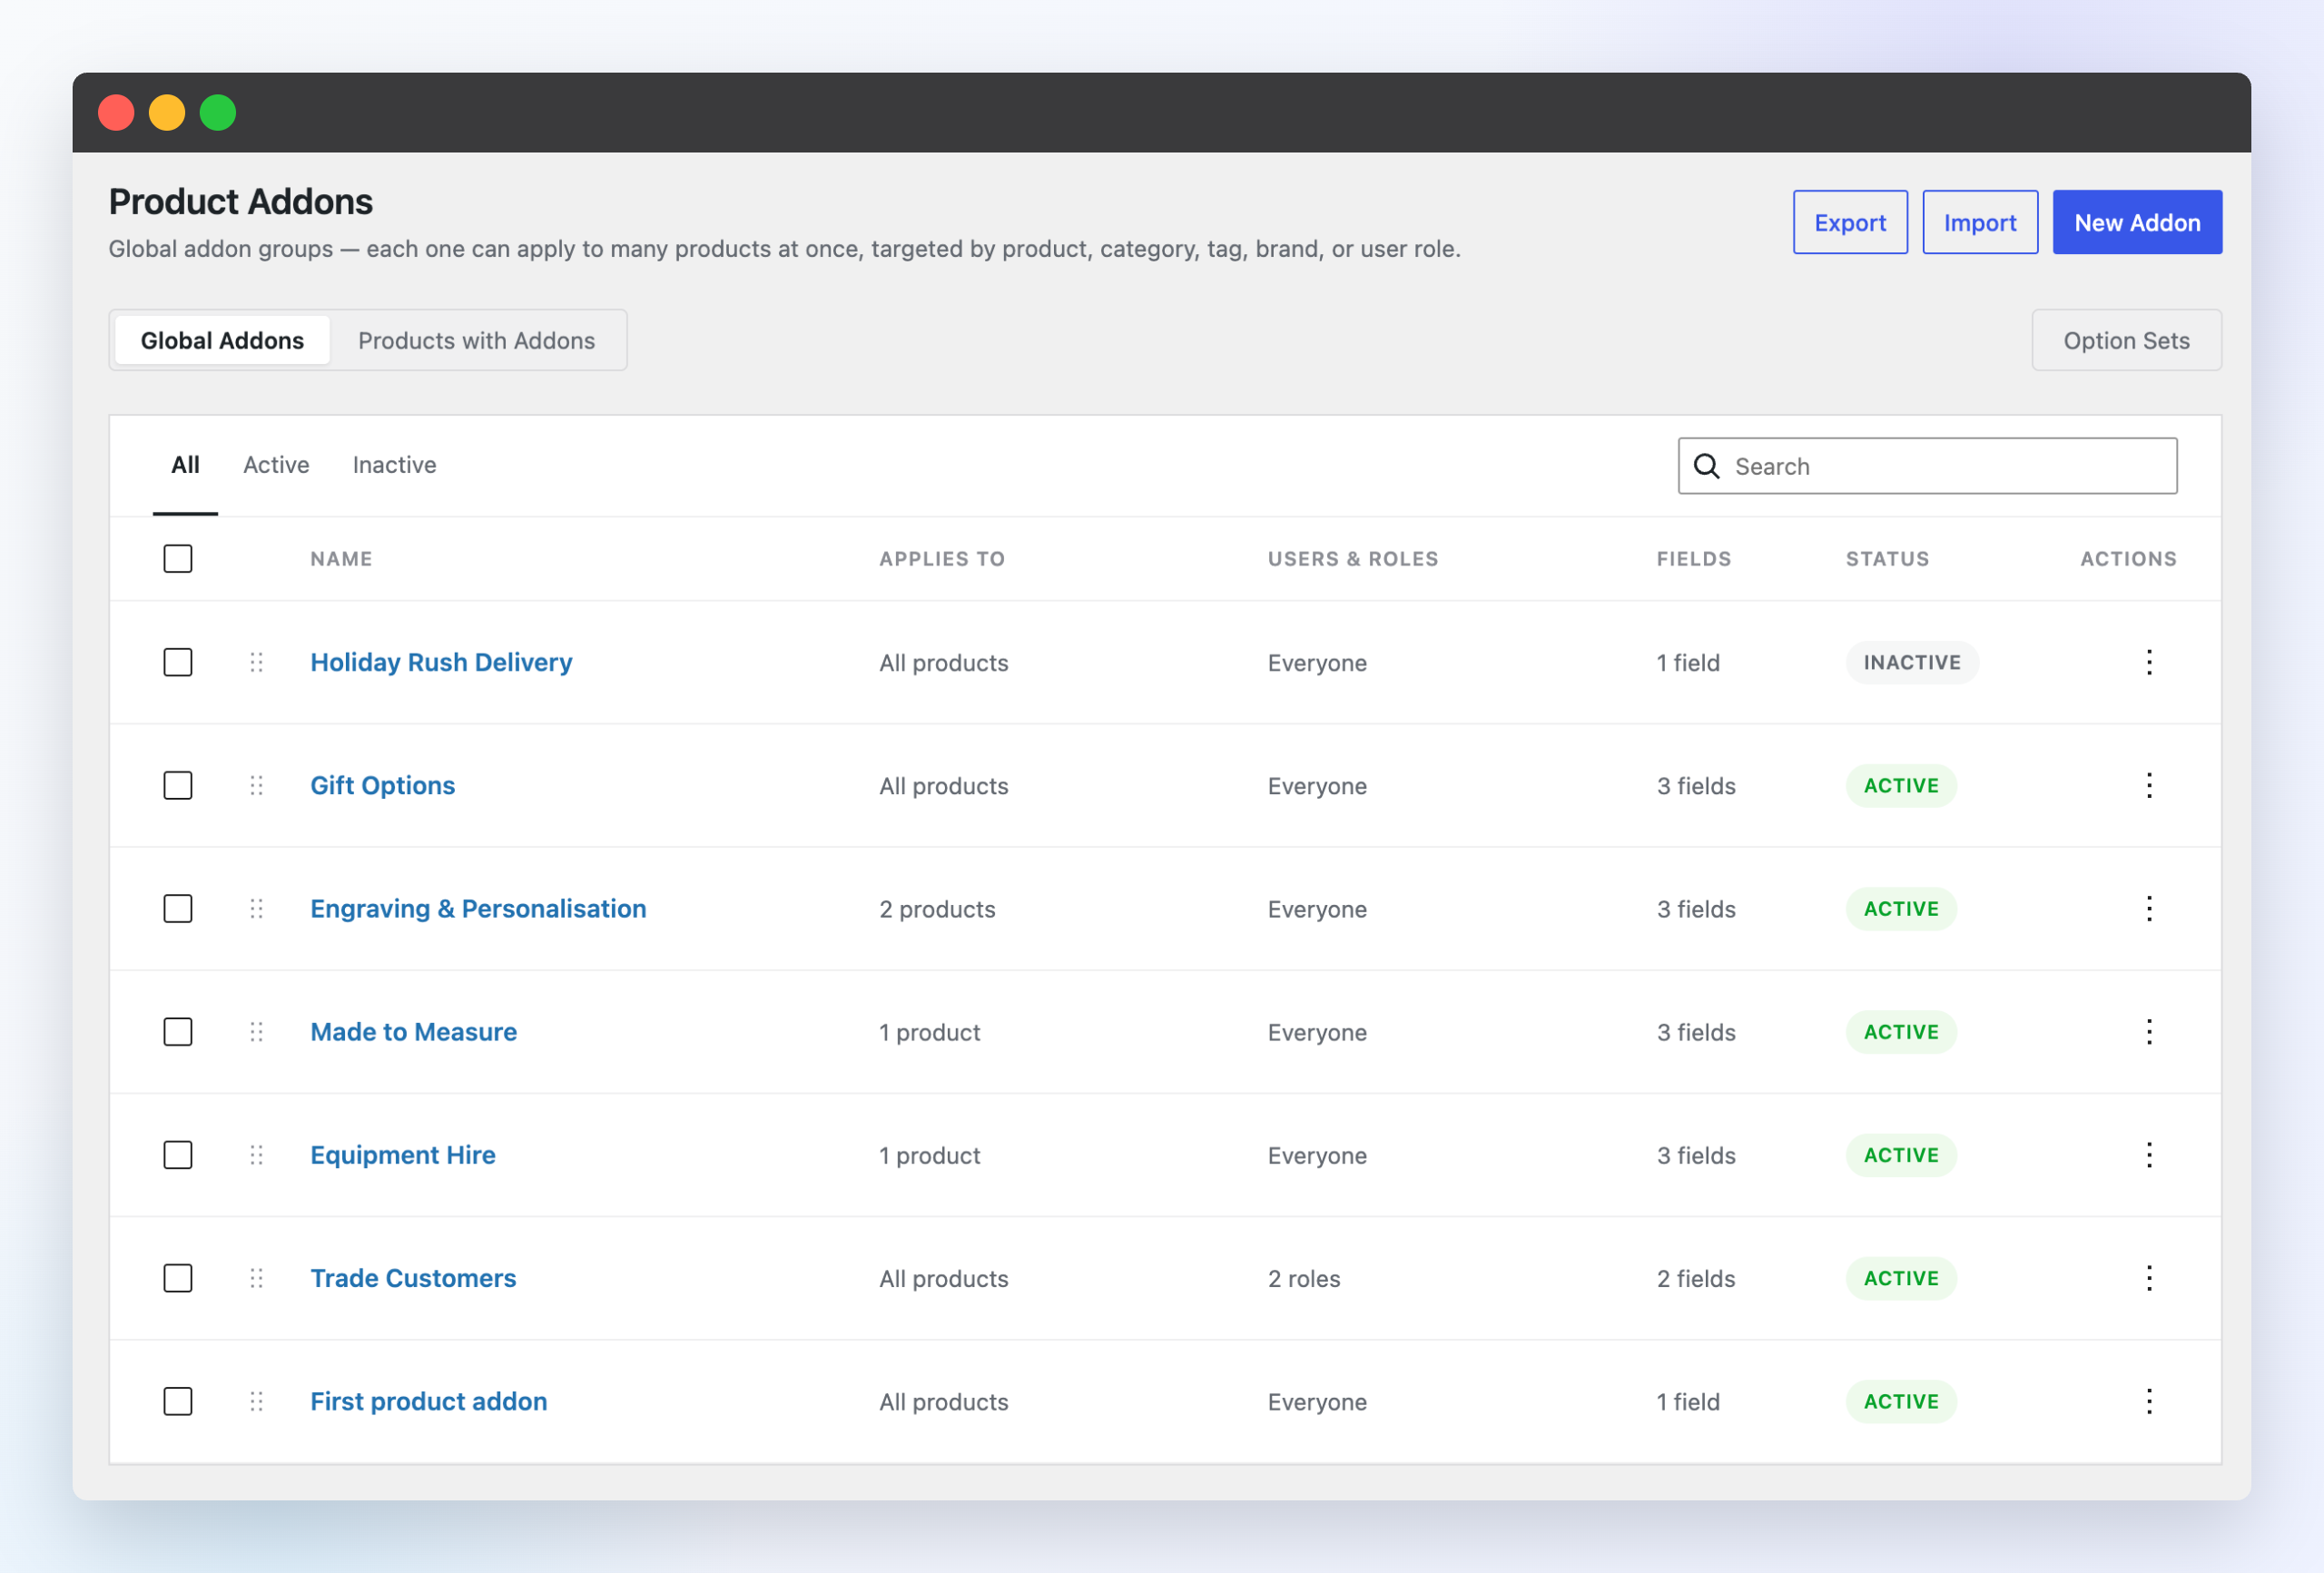Image resolution: width=2324 pixels, height=1573 pixels.
Task: Click the NAME column header
Action: point(341,558)
